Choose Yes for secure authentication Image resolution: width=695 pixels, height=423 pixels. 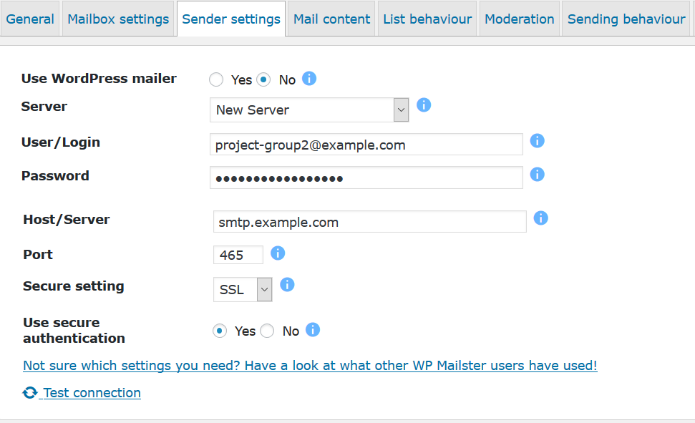click(220, 331)
